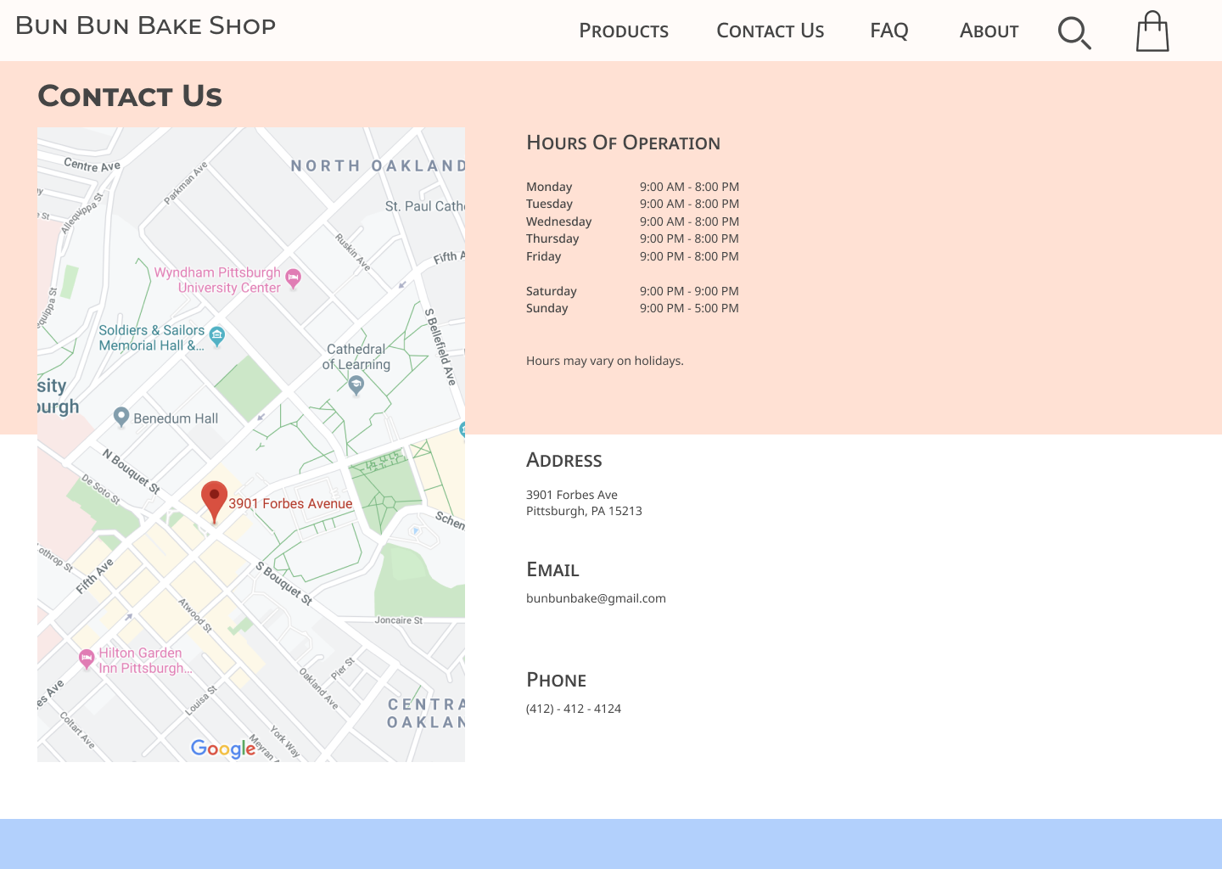The image size is (1222, 869).
Task: Select the Hilton Garden Inn map marker
Action: (87, 659)
